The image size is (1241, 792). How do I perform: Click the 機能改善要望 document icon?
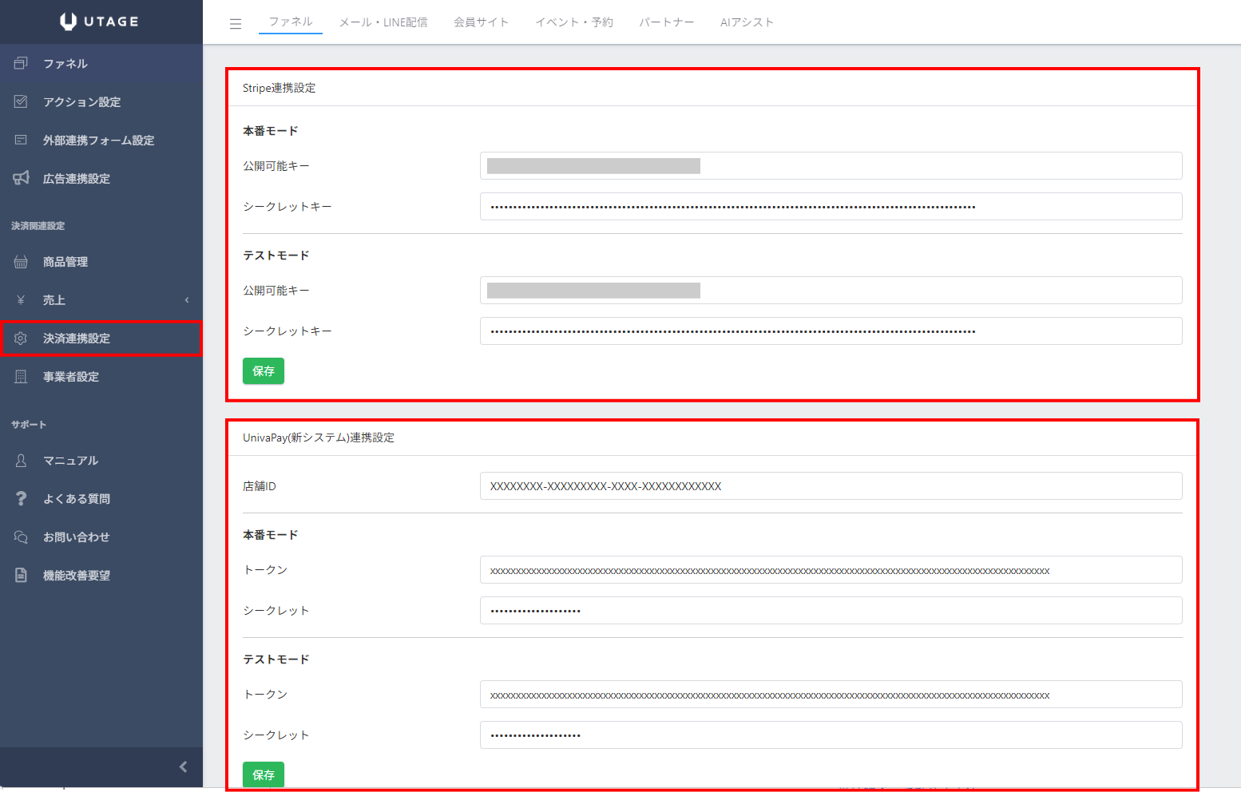tap(21, 576)
